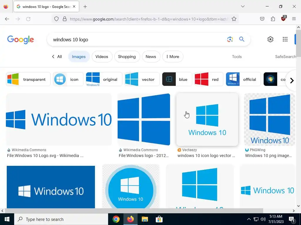Open 'Windows 10 png image' link

pos(268,156)
